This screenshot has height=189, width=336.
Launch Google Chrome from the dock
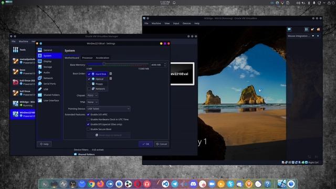click(x=91, y=184)
